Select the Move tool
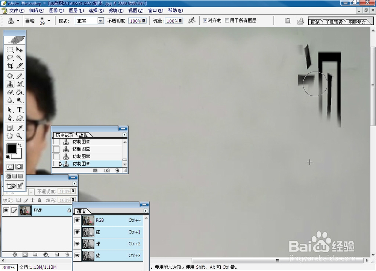 tap(19, 50)
